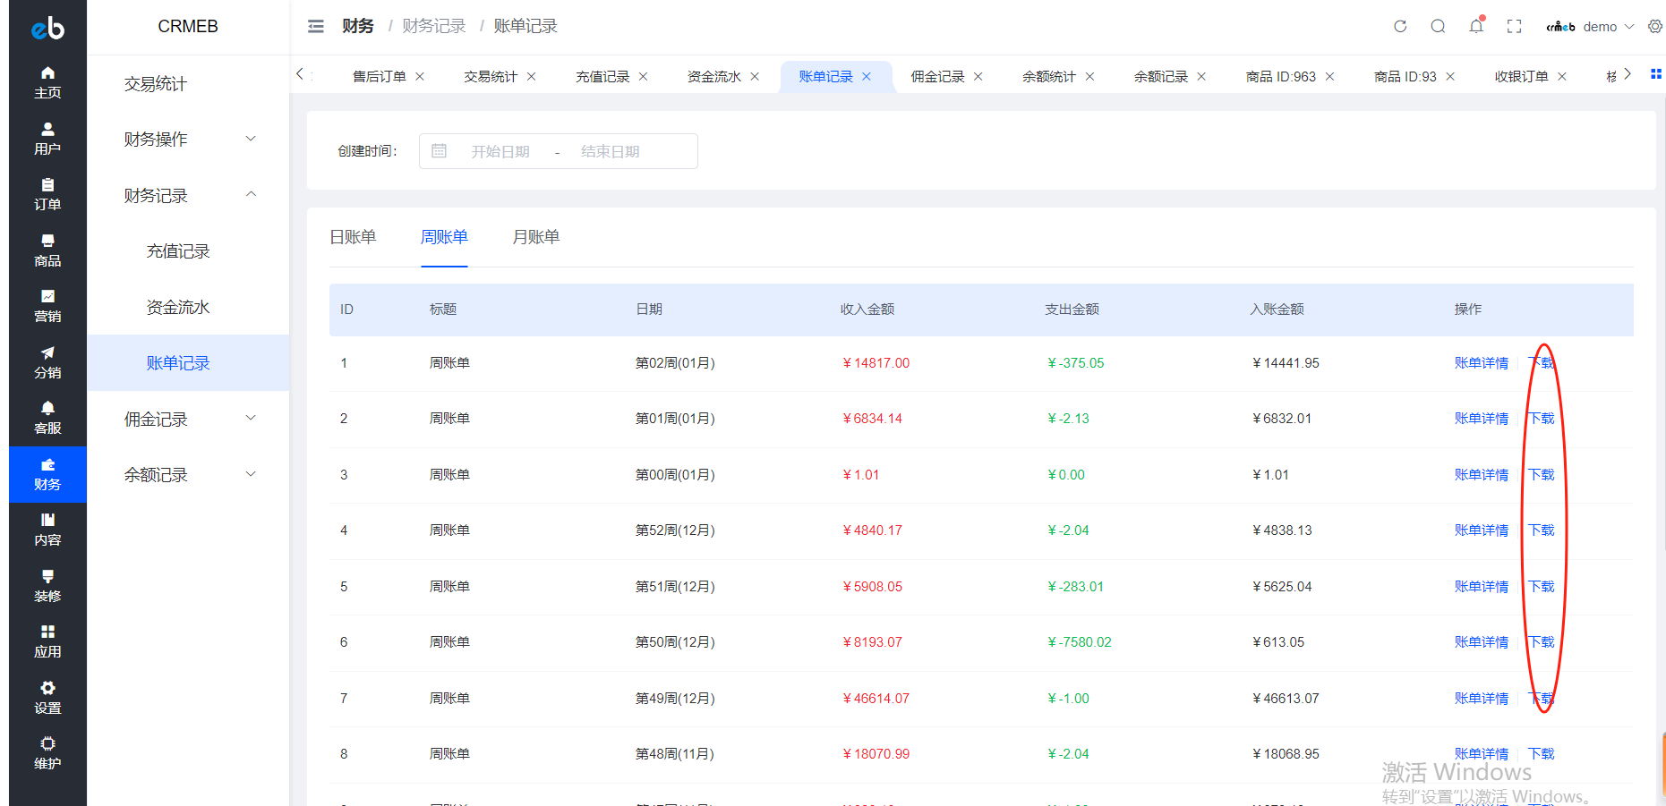
Task: Open notifications bell icon
Action: 1476,26
